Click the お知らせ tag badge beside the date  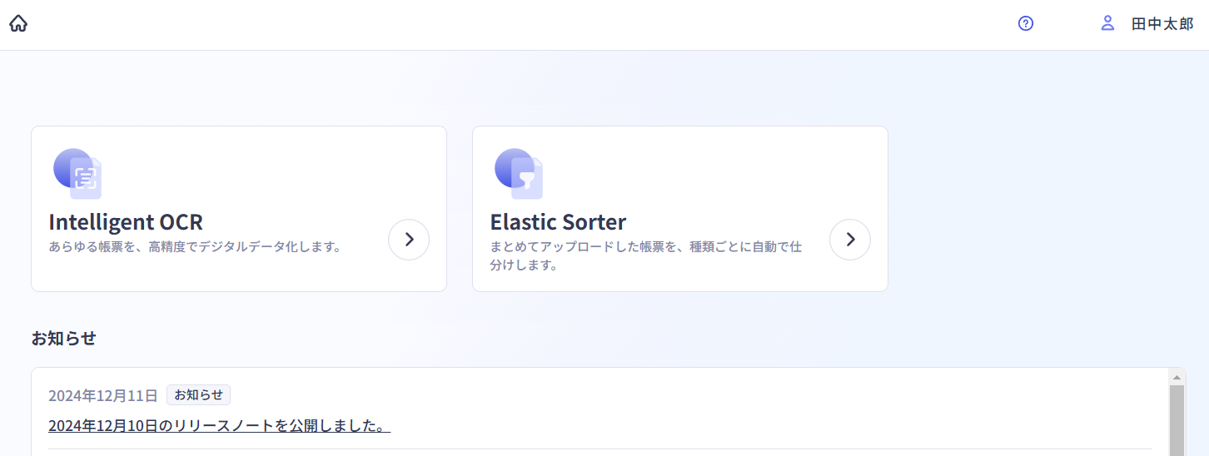tap(198, 395)
